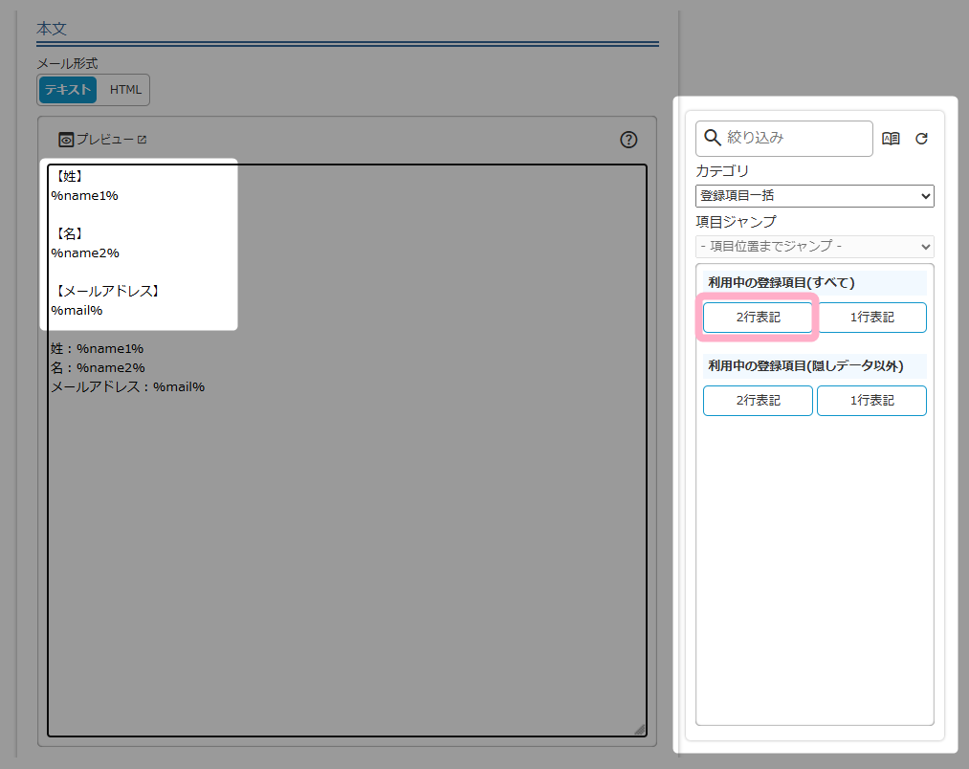969x769 pixels.
Task: Click the resize handle of the body textarea
Action: click(639, 729)
